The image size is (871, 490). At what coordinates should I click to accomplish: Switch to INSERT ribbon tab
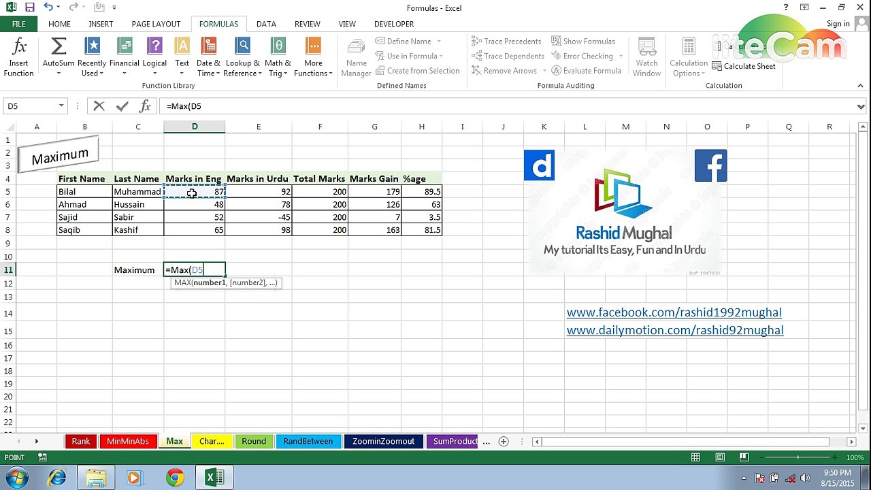101,24
